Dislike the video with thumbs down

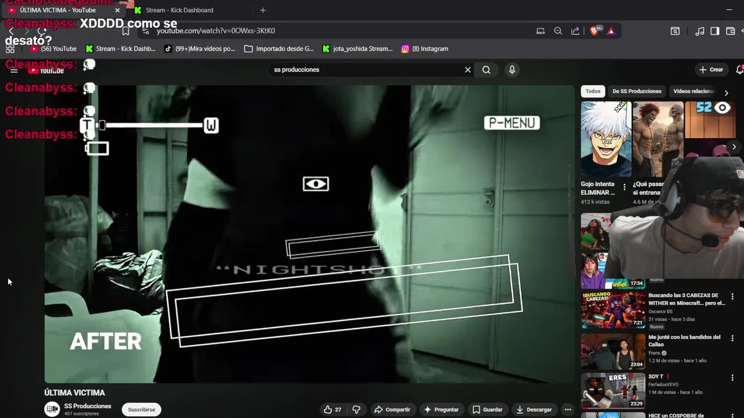356,409
